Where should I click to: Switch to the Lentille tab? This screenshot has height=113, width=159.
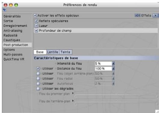coord(53,52)
